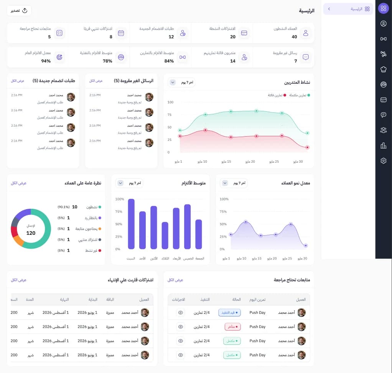Image resolution: width=392 pixels, height=373 pixels.
Task: Click عرض الكل in اشتراكات قاربت علي الإنتهاء
Action: pyautogui.click(x=18, y=280)
